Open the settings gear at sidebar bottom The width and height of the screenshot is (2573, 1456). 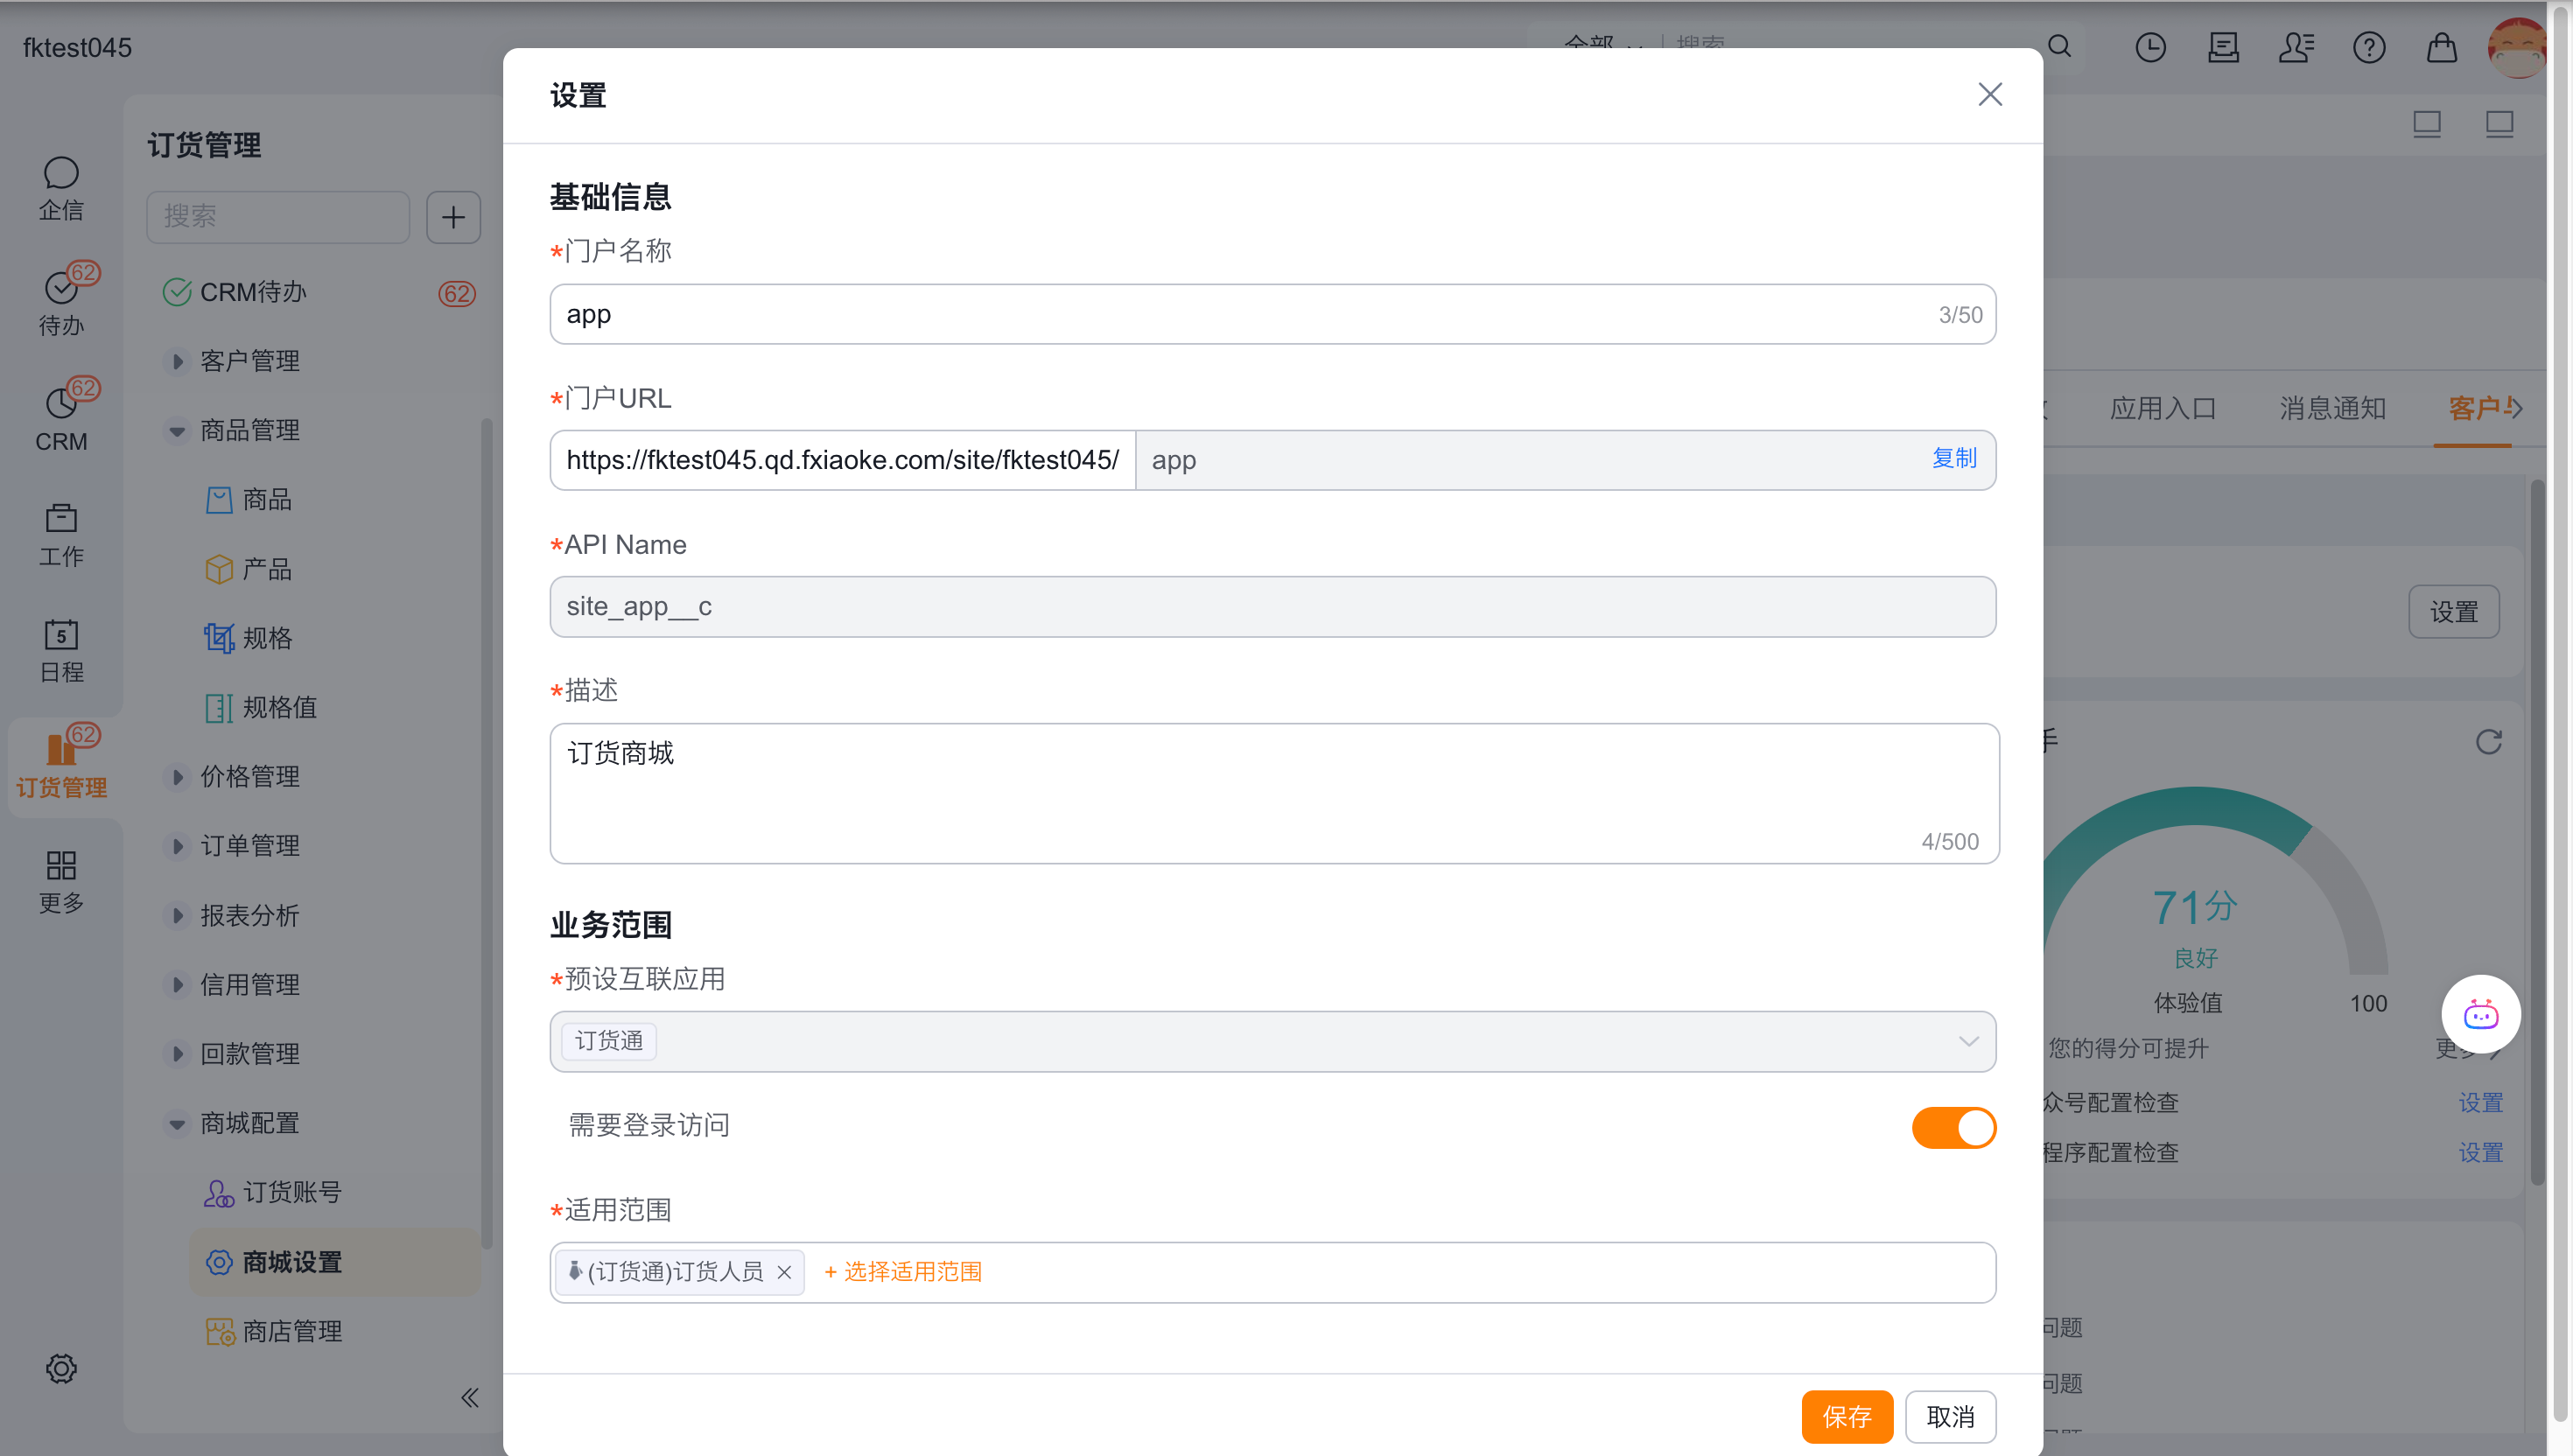tap(61, 1368)
